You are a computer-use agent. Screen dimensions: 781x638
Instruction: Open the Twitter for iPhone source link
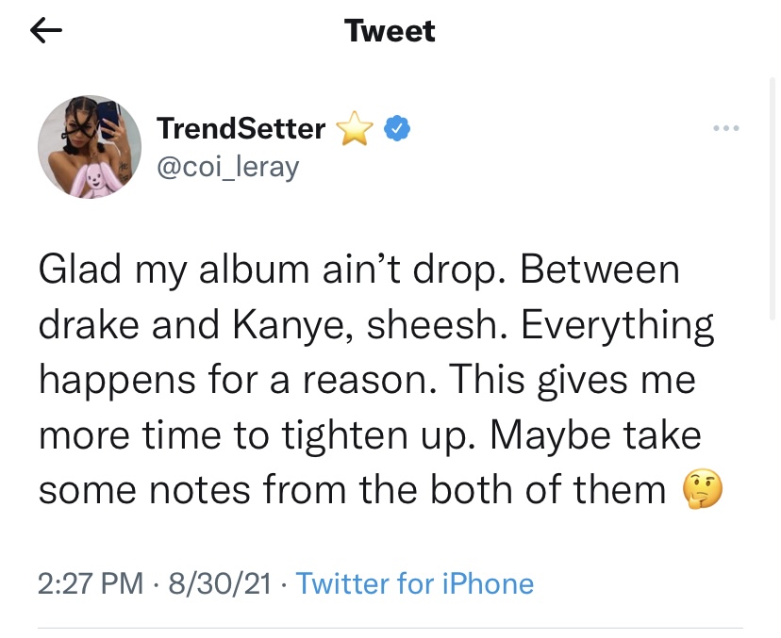[414, 583]
